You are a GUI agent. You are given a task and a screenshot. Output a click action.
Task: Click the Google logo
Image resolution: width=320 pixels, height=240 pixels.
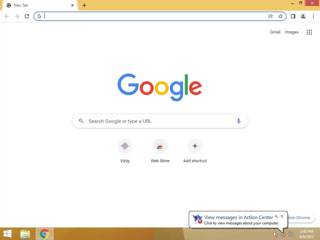[x=160, y=87]
